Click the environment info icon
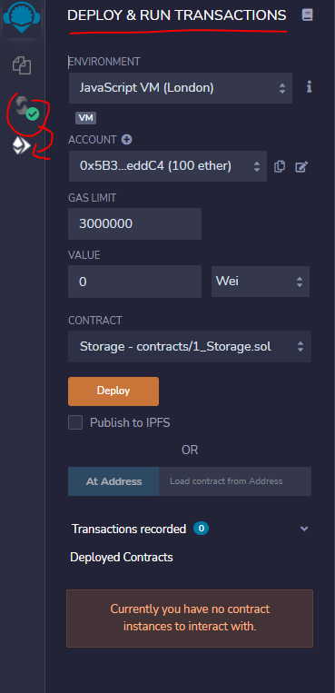The height and width of the screenshot is (693, 335). [x=310, y=87]
